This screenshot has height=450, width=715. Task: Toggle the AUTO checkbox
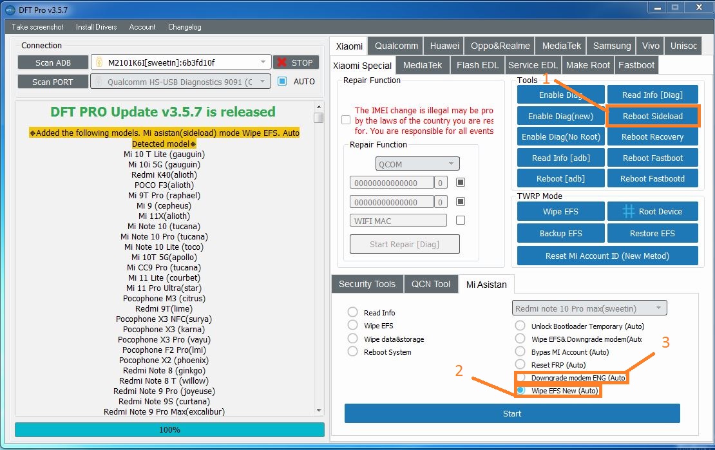coord(282,81)
